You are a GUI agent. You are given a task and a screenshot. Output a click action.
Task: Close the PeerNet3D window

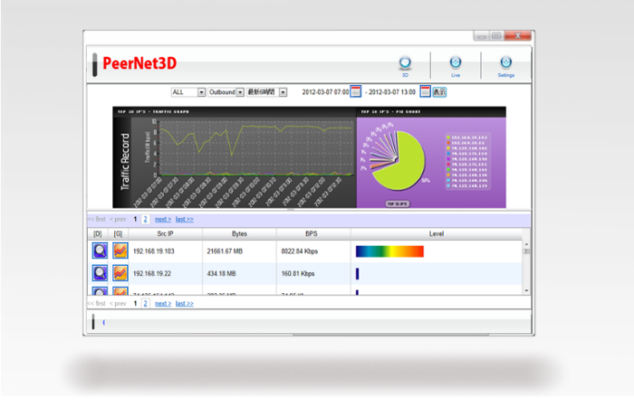point(517,36)
